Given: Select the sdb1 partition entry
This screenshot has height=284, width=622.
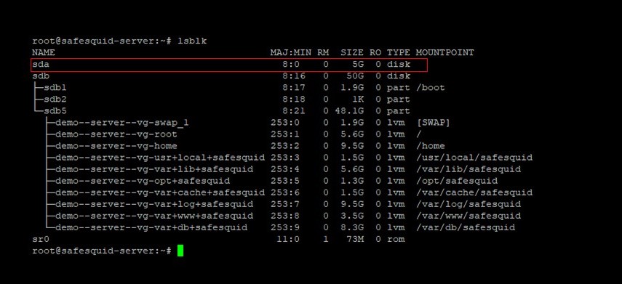Looking at the screenshot, I should tap(55, 88).
